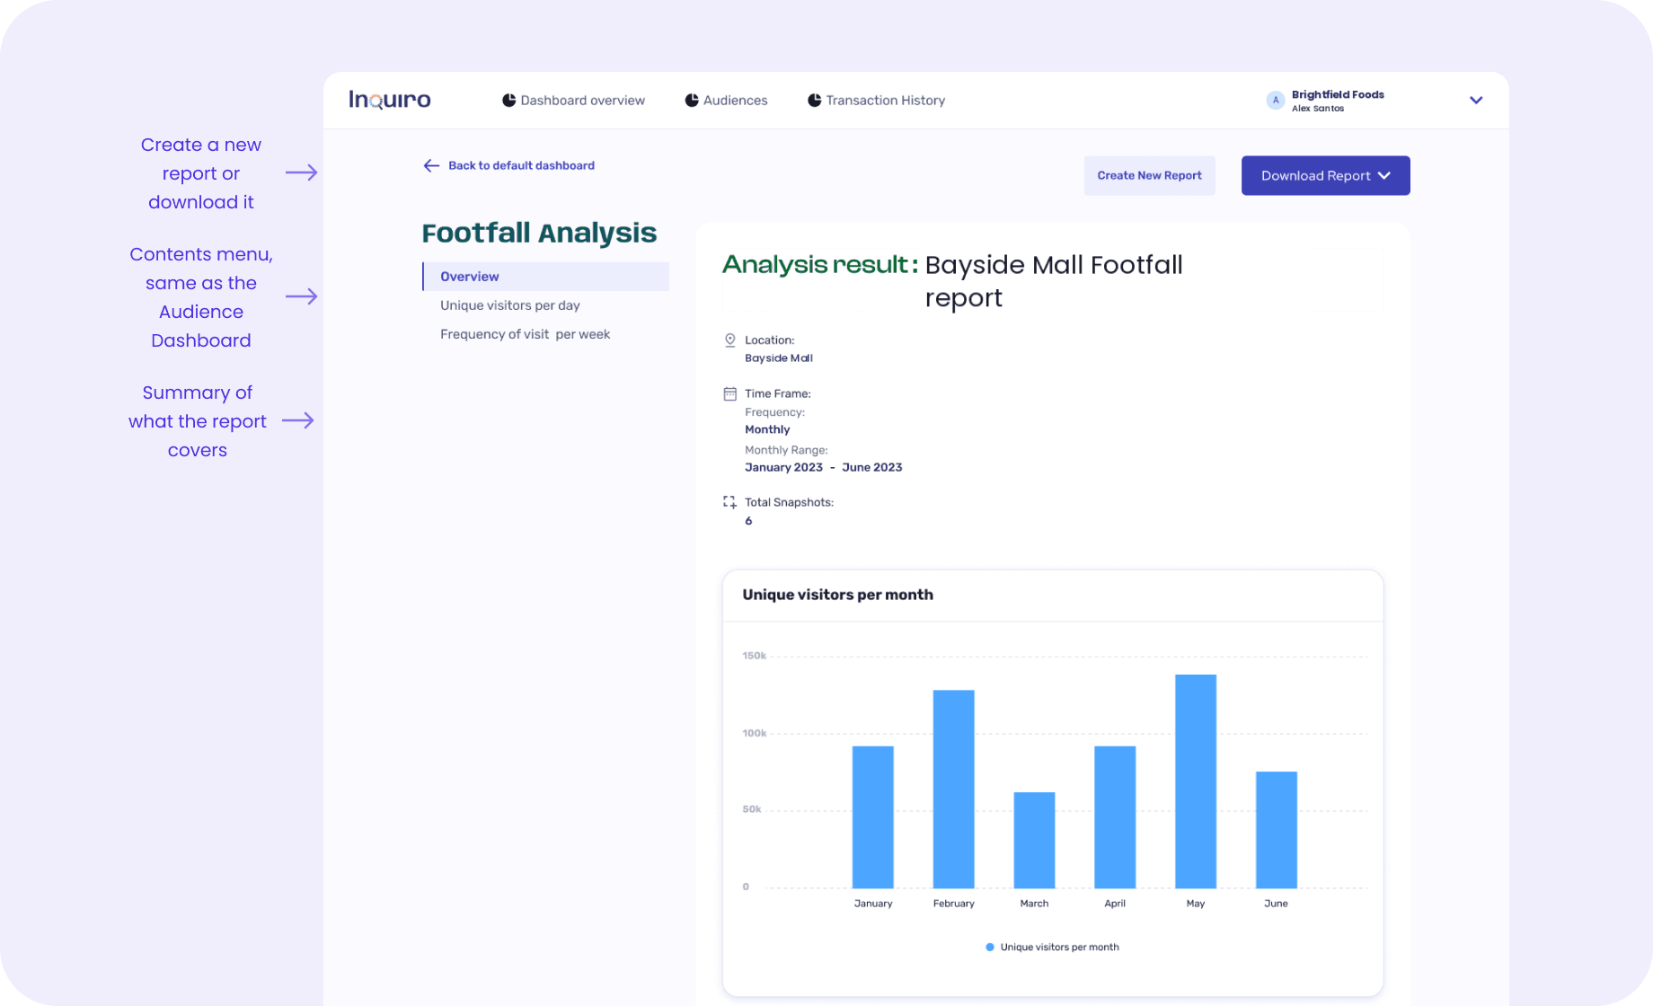
Task: Click the back arrow icon
Action: tap(431, 165)
